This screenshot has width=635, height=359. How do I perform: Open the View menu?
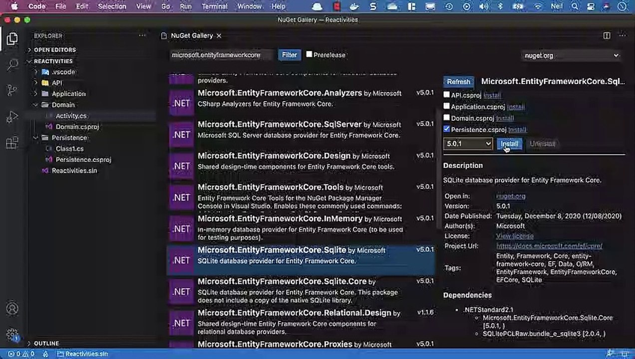[x=143, y=6]
